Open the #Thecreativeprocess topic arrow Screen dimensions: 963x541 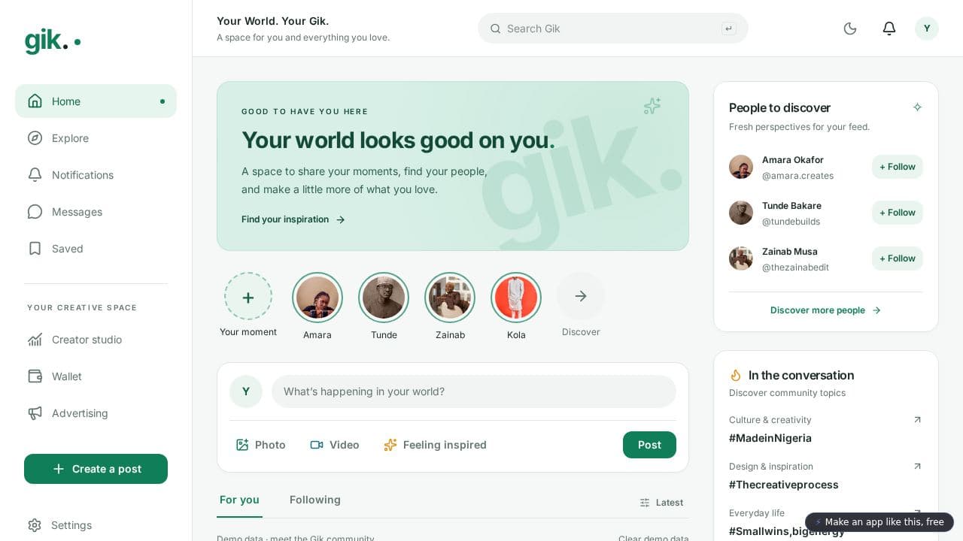click(917, 467)
